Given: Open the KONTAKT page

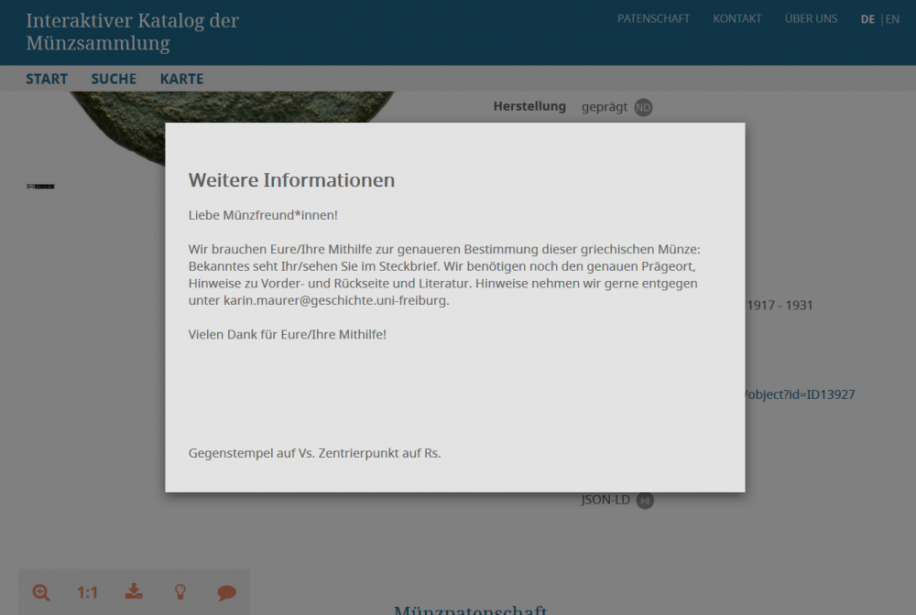Looking at the screenshot, I should tap(737, 19).
